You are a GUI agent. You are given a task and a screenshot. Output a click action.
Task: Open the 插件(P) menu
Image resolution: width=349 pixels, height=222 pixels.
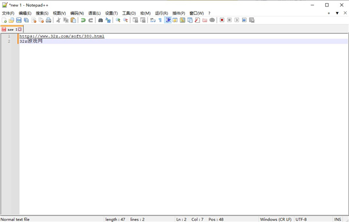[x=179, y=13]
